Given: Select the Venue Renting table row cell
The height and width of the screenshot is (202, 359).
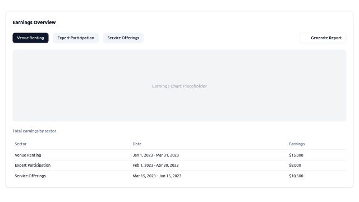Looking at the screenshot, I should [x=28, y=155].
